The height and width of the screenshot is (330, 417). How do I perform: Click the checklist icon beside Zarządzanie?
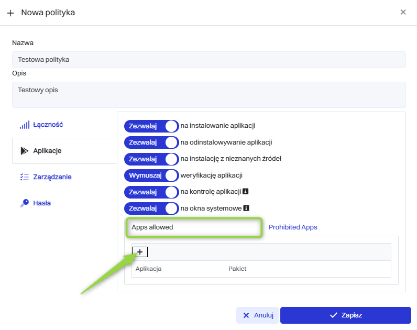coord(24,177)
